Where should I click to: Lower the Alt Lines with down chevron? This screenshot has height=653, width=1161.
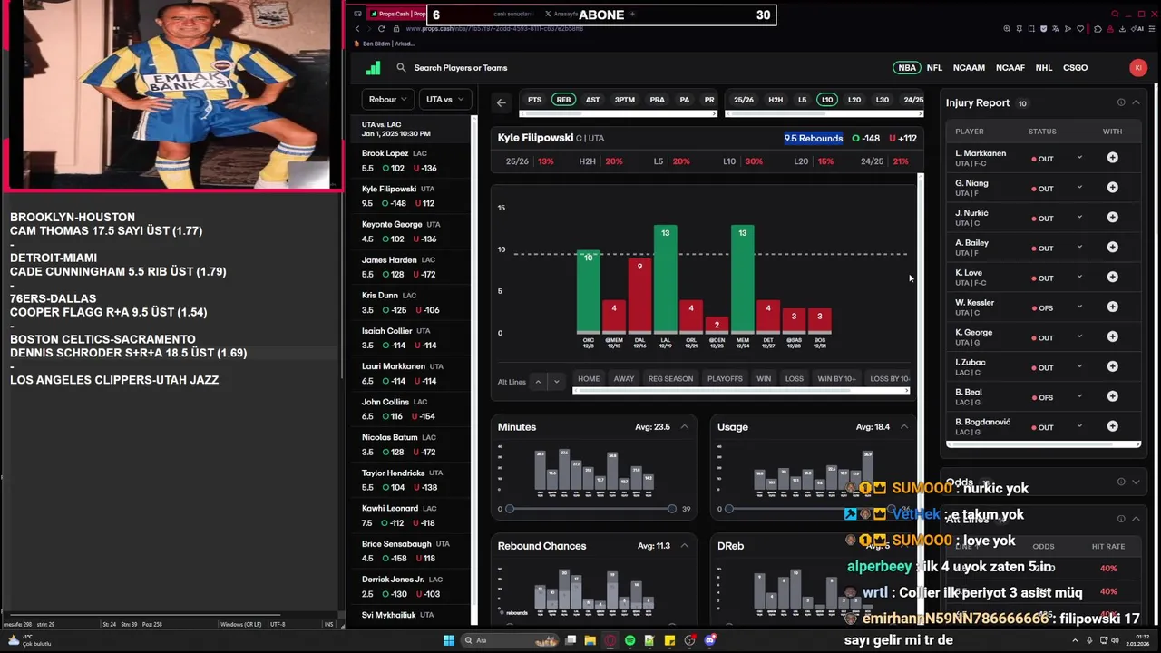point(557,382)
